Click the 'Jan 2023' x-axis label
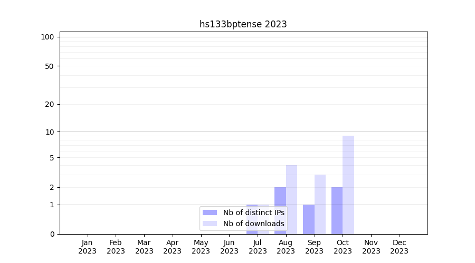The height and width of the screenshot is (263, 475). click(87, 247)
